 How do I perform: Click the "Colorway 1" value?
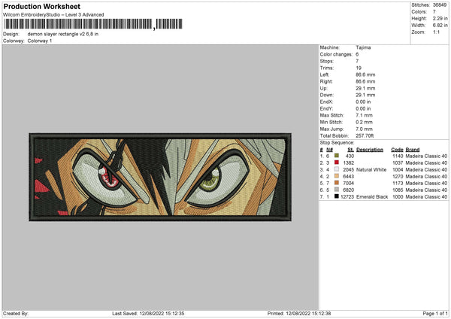point(40,41)
